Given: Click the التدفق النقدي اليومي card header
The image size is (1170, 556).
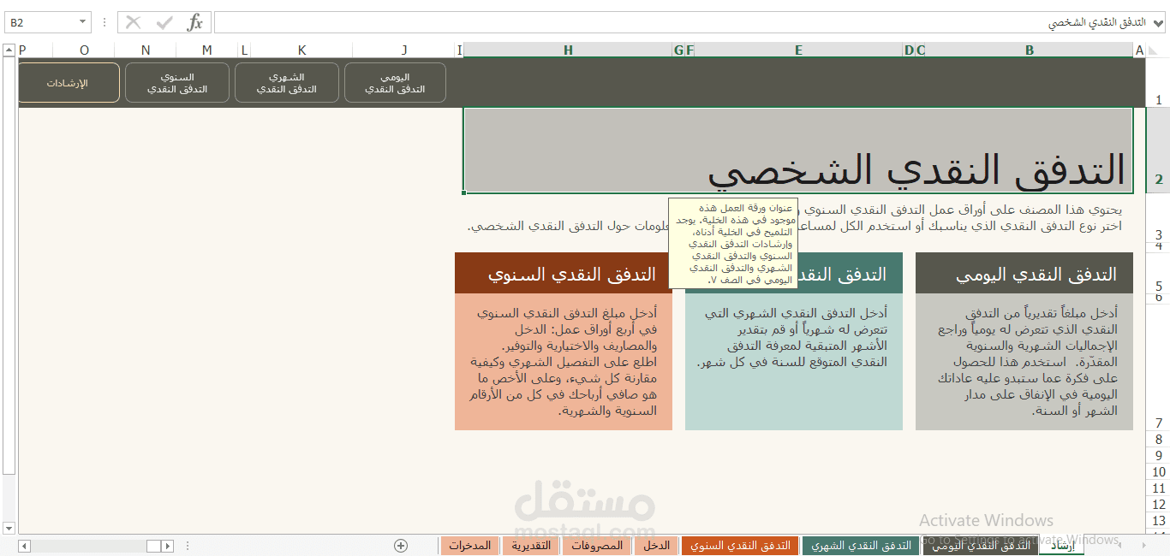Looking at the screenshot, I should click(1024, 274).
